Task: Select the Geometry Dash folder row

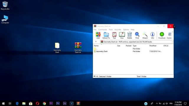Action: 133,51
